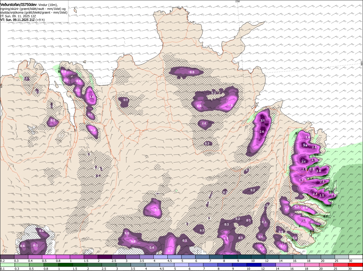Click the title text Veðurstofan/IS750dev

tap(18, 4)
